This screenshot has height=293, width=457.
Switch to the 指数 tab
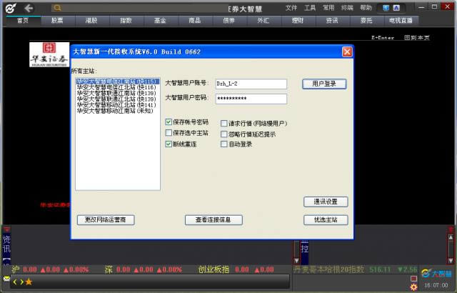tap(126, 21)
